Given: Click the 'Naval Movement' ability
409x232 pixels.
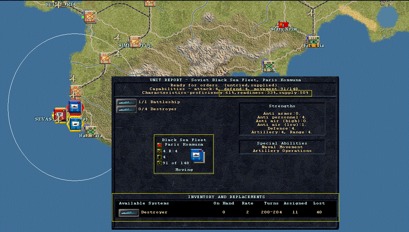Looking at the screenshot, I should click(282, 147).
